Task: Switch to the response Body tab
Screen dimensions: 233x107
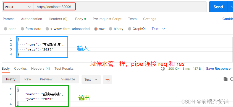Action: (x=6, y=69)
